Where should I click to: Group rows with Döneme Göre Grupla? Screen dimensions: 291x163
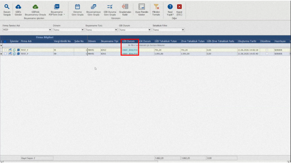[x=77, y=7]
